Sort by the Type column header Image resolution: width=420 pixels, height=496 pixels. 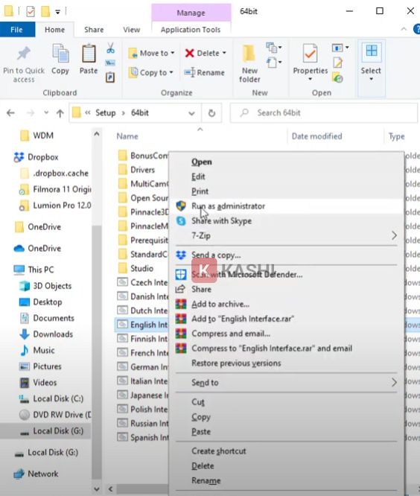point(397,136)
